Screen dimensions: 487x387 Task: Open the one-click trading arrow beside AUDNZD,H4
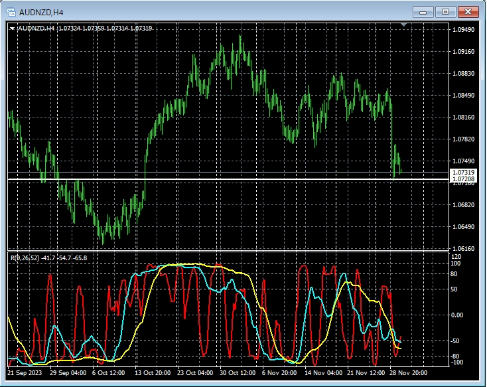click(12, 28)
